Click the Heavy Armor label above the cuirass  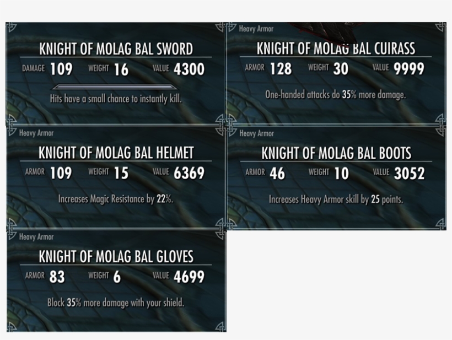pos(256,29)
